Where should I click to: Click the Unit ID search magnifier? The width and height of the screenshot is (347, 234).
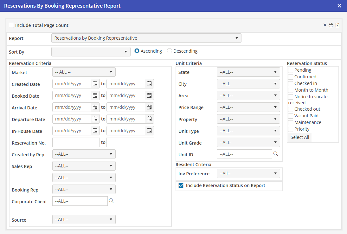[276, 154]
